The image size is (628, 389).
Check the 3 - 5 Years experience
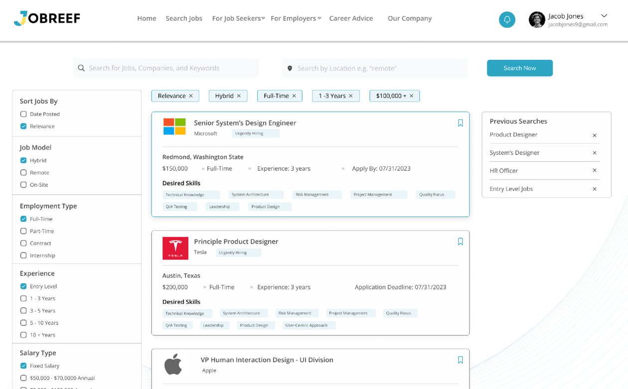pos(23,311)
